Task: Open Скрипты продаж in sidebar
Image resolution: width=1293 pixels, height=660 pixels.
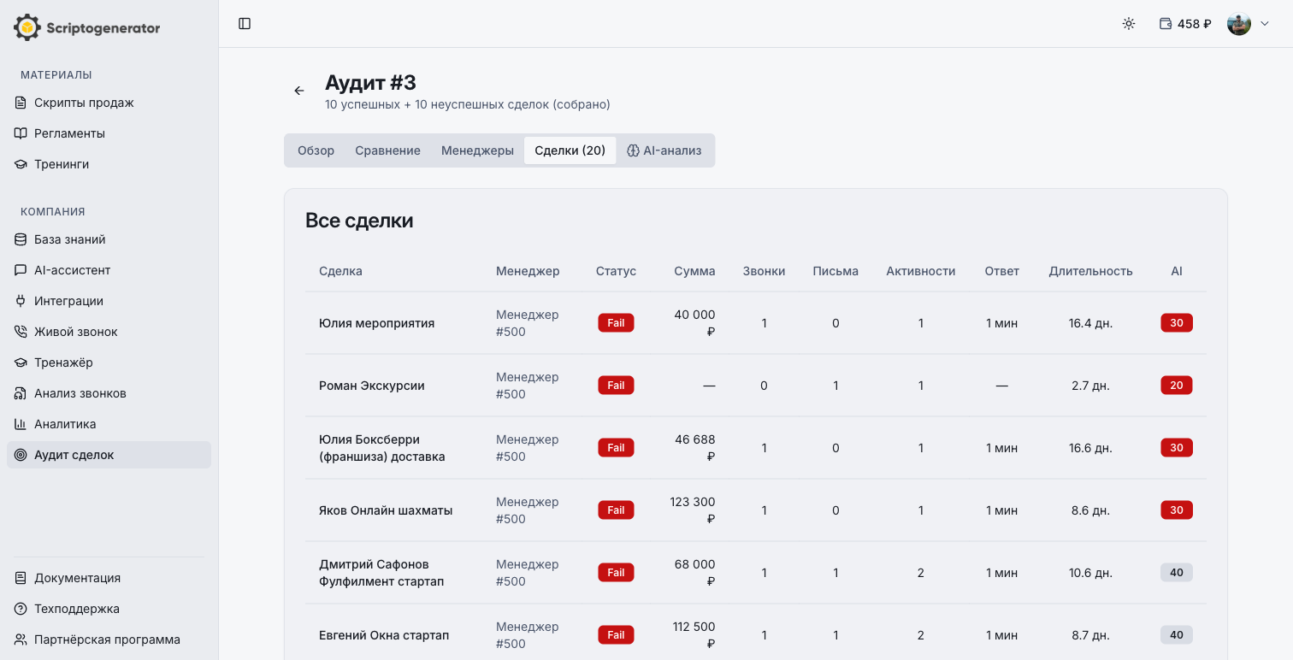Action: click(84, 103)
